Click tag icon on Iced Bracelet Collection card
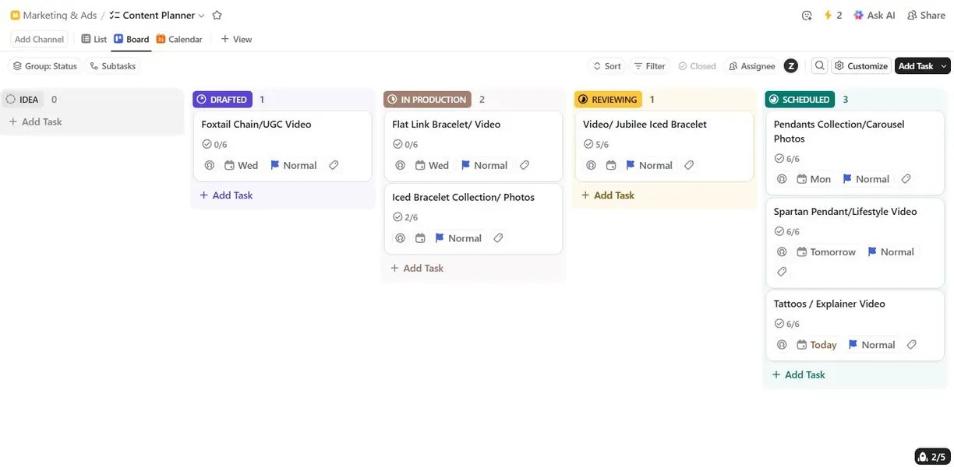Screen dimensions: 954x471 (x=498, y=238)
